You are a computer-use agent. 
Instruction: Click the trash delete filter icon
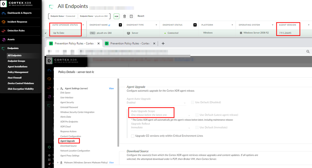pyautogui.click(x=124, y=16)
